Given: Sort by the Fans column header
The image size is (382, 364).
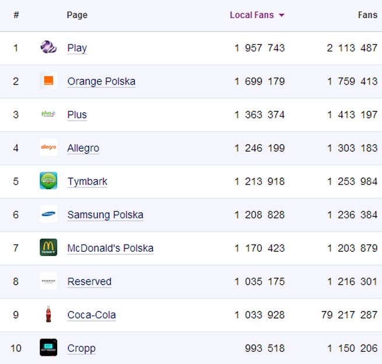Looking at the screenshot, I should 367,15.
